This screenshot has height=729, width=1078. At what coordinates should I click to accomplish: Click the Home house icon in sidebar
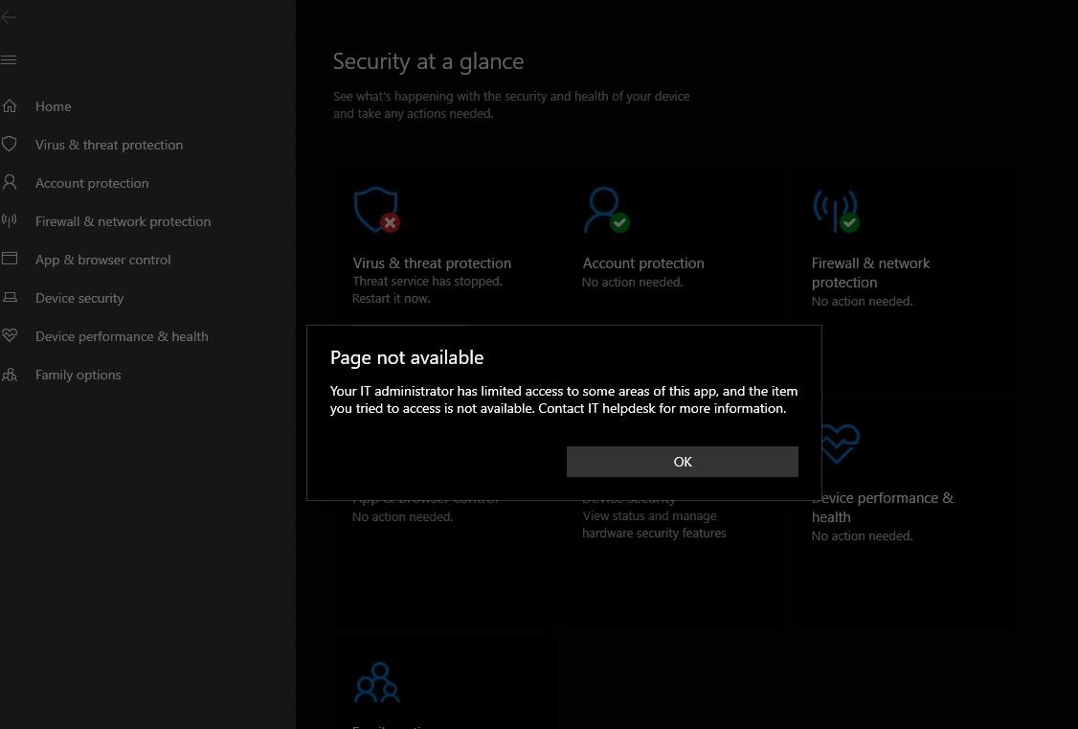pyautogui.click(x=10, y=106)
